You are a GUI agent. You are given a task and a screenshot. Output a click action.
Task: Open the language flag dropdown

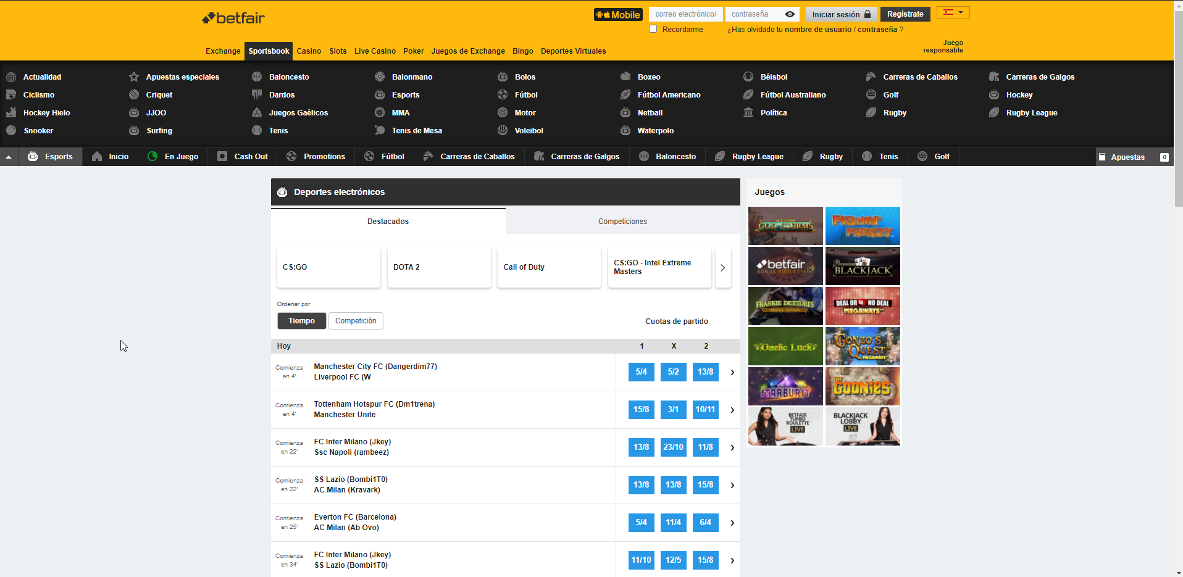pyautogui.click(x=953, y=12)
